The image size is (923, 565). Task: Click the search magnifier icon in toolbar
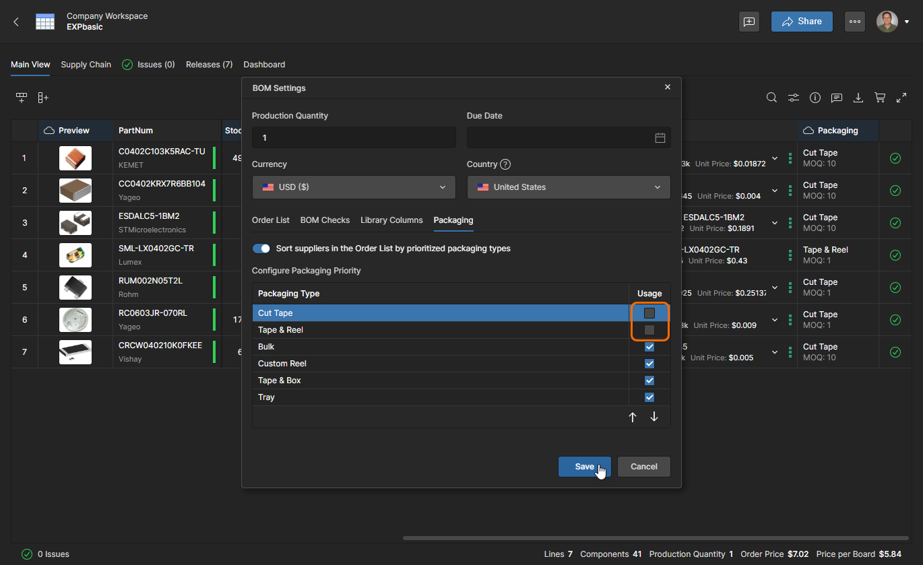coord(772,98)
